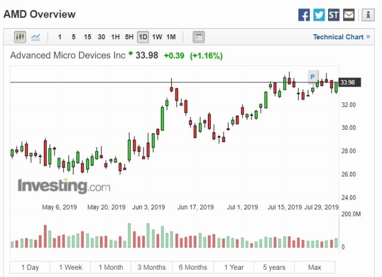
Task: Click the Advanced Micro Devices Inc name
Action: 68,56
